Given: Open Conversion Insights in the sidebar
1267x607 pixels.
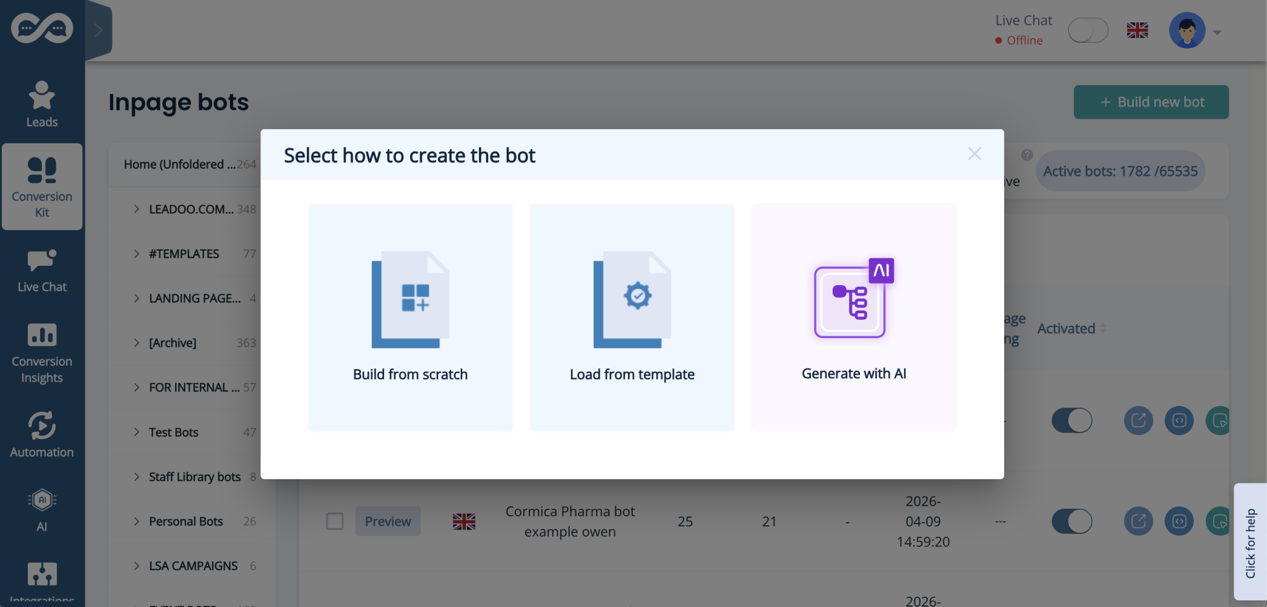Looking at the screenshot, I should pos(42,353).
